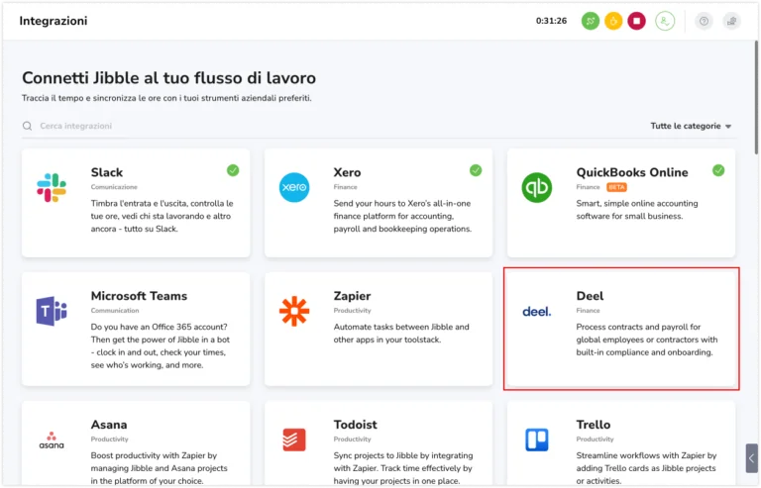
Task: Click the 'Smart, simple online accounting' description
Action: click(x=637, y=210)
